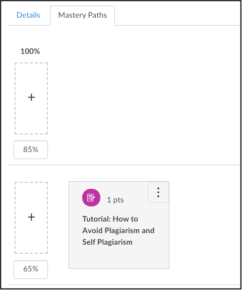The image size is (242, 290).
Task: Click the dashed drop zone next to Tutorial card
Action: point(31,218)
